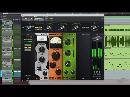Solo the BassDD.01 track
Screen dimensions: 130x97
click(8, 27)
